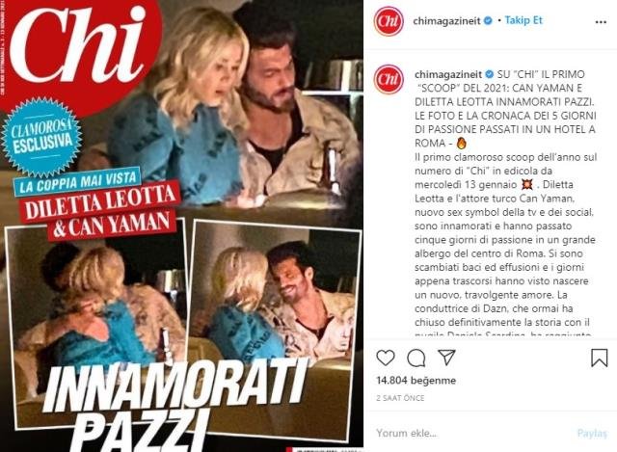Open chimagazineit username in post header
Viewport: 617px width, 452px height.
pyautogui.click(x=446, y=21)
